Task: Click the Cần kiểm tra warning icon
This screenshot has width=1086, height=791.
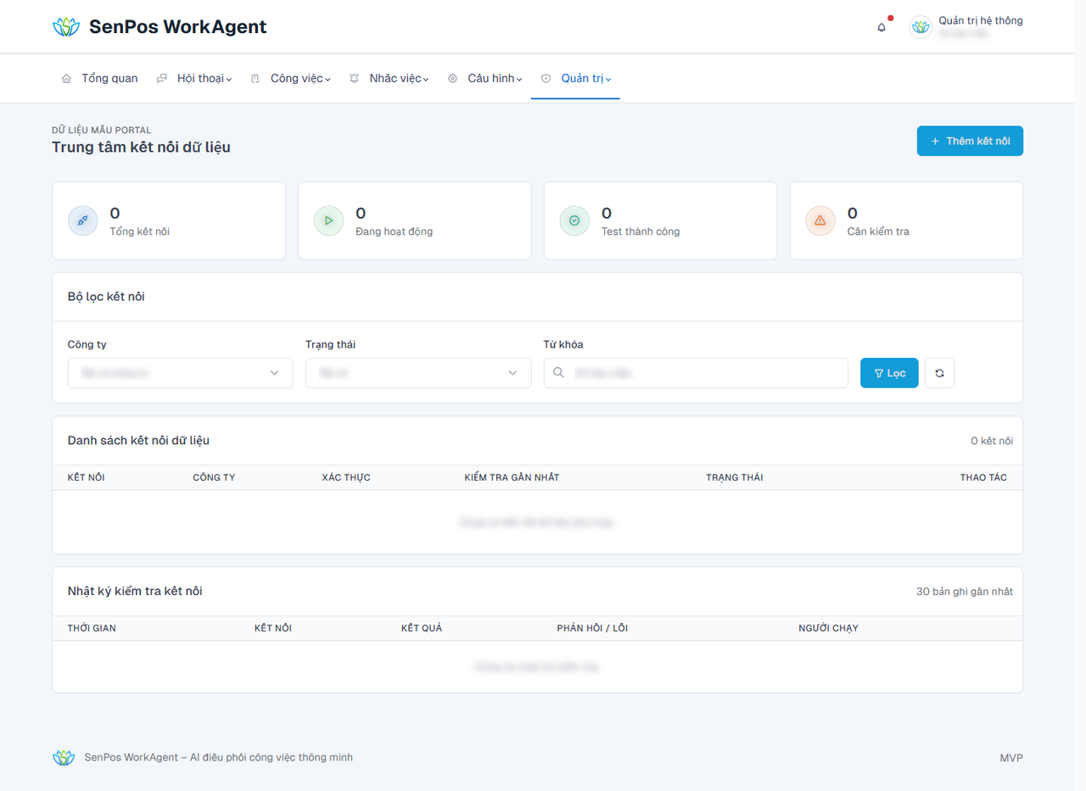Action: 820,220
